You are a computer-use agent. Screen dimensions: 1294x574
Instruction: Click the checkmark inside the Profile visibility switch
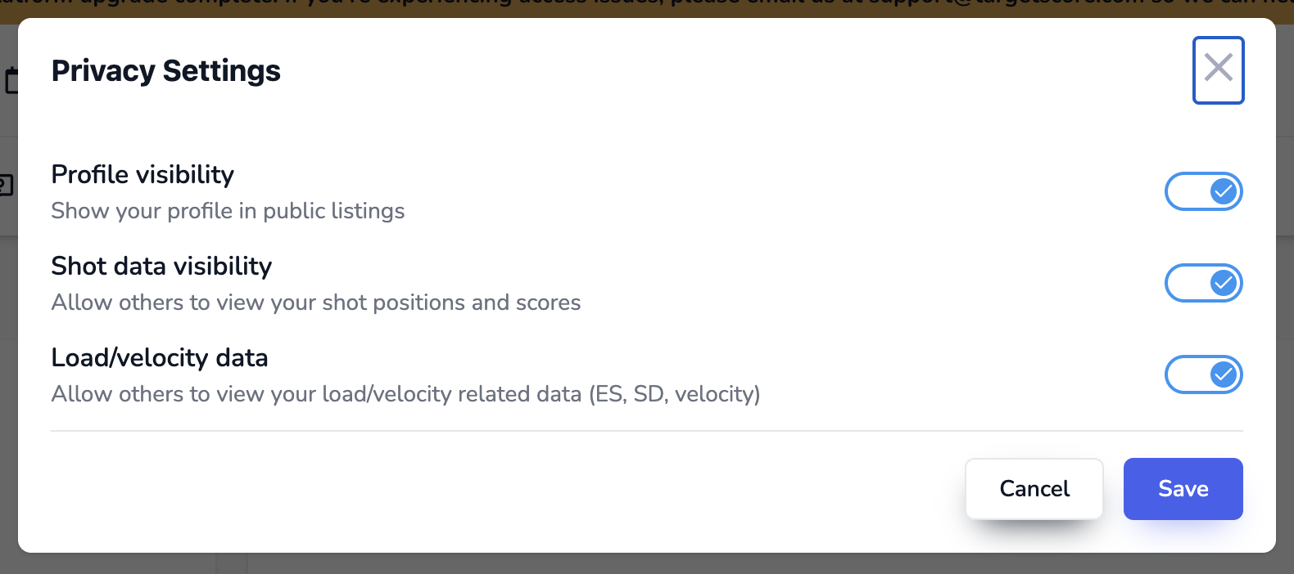(1221, 191)
